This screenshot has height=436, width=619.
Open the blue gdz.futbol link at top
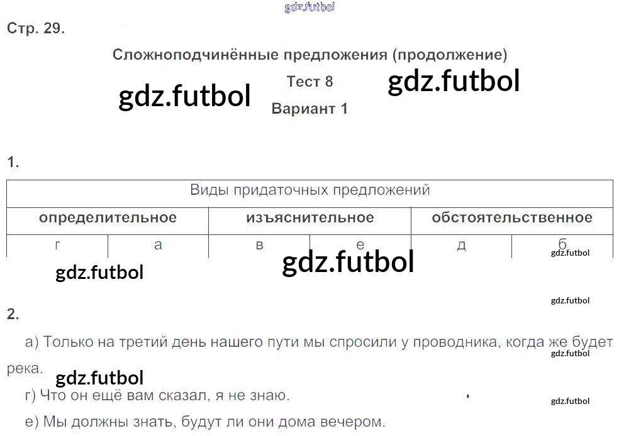pyautogui.click(x=309, y=8)
